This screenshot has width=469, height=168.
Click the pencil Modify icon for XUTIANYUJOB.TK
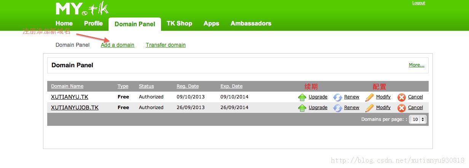370,108
